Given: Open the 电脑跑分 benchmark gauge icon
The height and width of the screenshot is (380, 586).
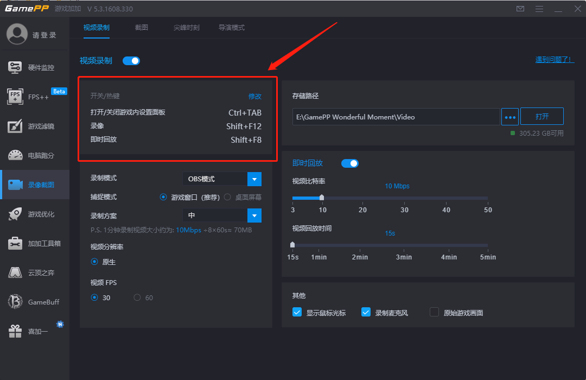Looking at the screenshot, I should tap(15, 155).
